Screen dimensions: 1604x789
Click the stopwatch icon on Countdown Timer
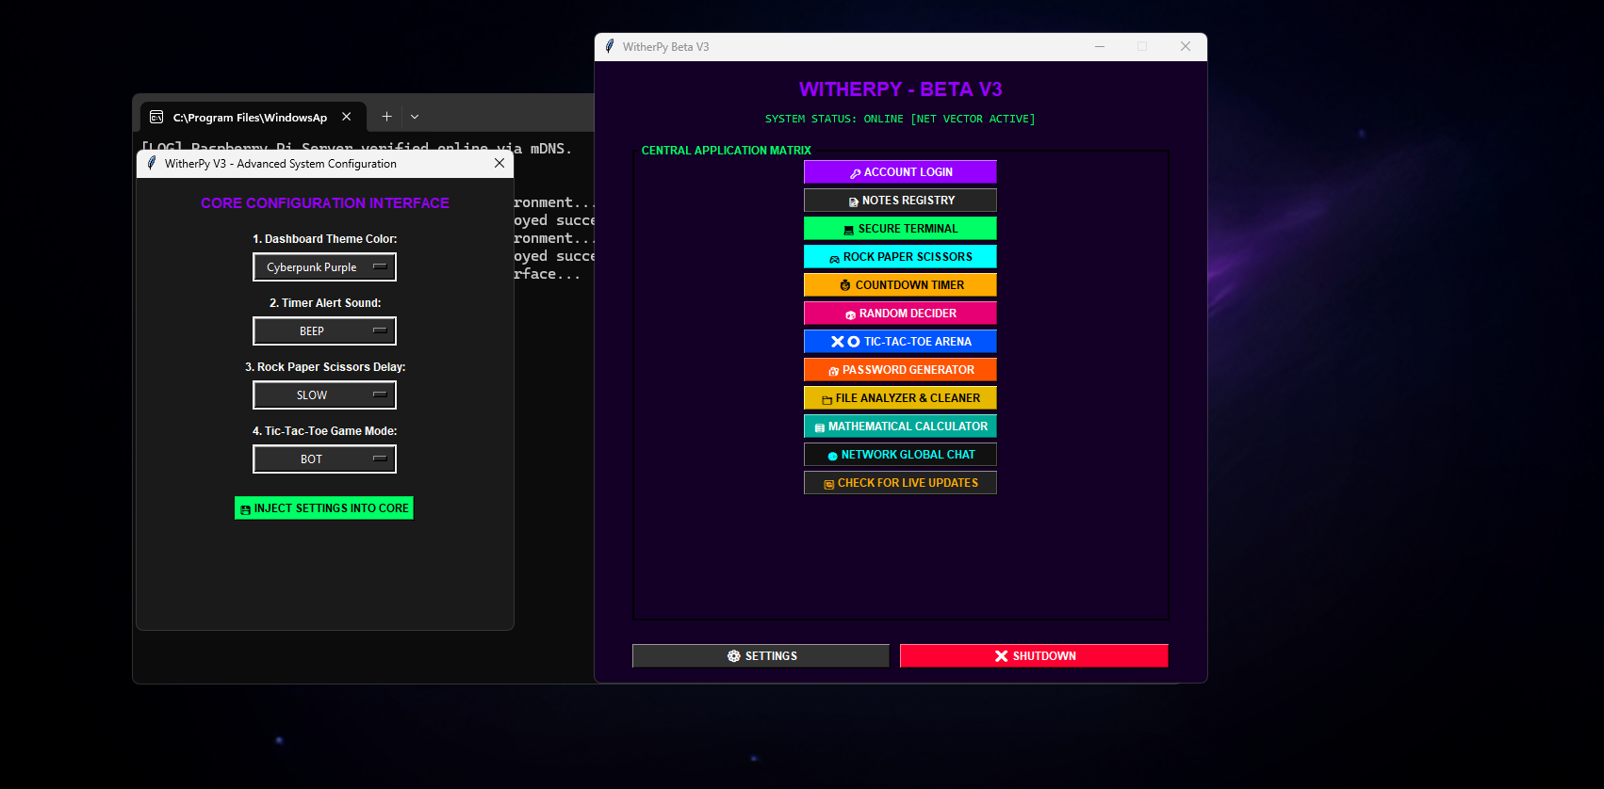pyautogui.click(x=845, y=285)
